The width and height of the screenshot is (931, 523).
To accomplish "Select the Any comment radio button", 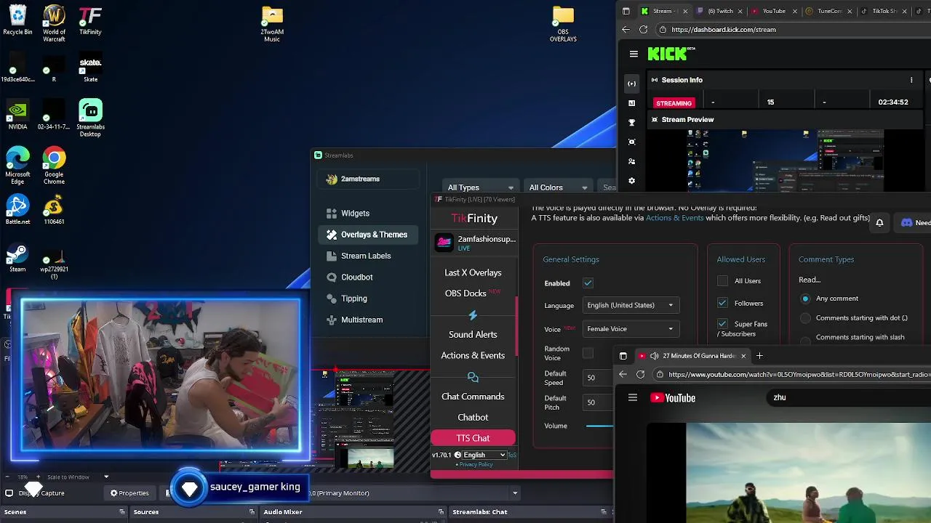I will pos(805,299).
